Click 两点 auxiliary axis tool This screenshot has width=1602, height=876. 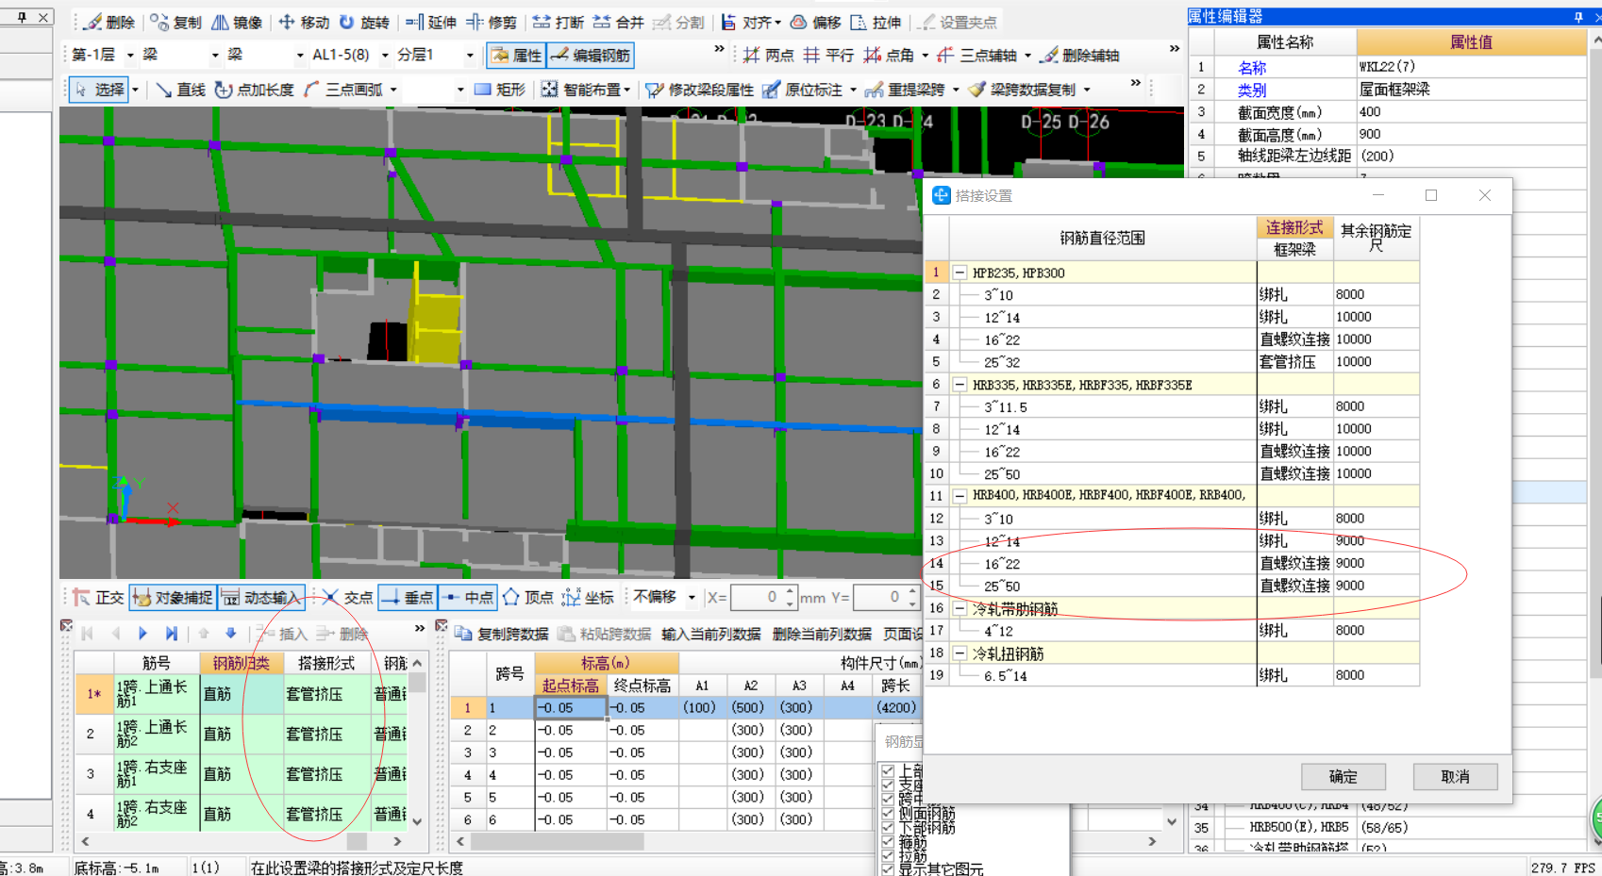pyautogui.click(x=768, y=56)
